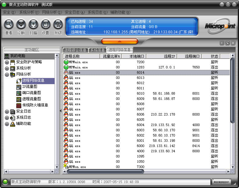Click the 查看 magnifier toolbar icon
The width and height of the screenshot is (239, 188).
(x=9, y=24)
